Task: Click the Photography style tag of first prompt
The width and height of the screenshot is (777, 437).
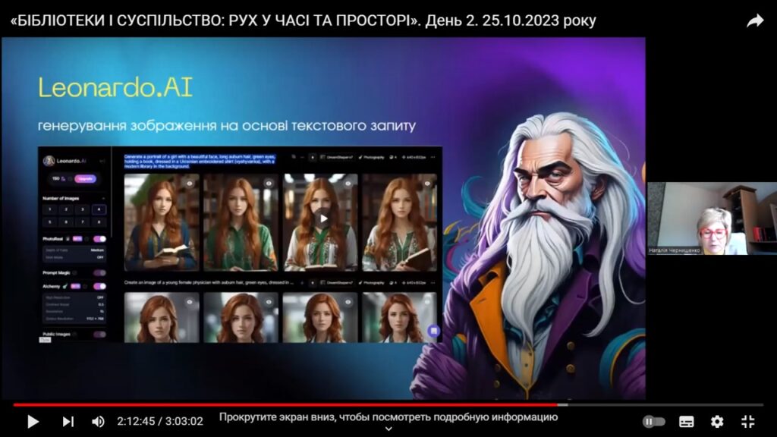Action: (x=372, y=157)
